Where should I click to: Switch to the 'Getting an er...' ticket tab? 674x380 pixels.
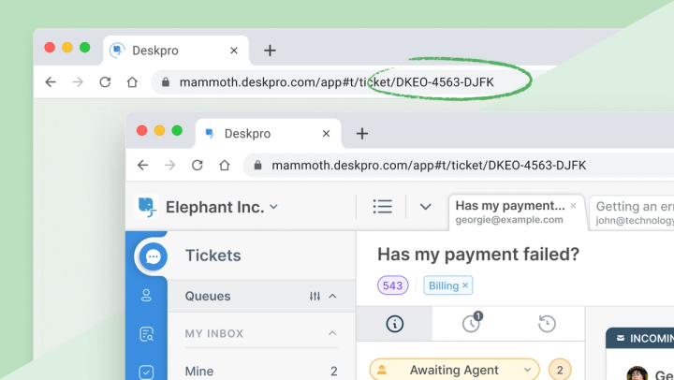tap(634, 212)
